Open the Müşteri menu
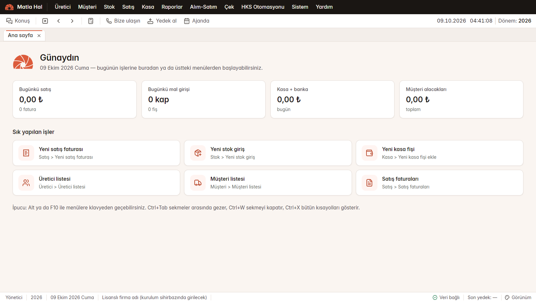 tap(87, 7)
